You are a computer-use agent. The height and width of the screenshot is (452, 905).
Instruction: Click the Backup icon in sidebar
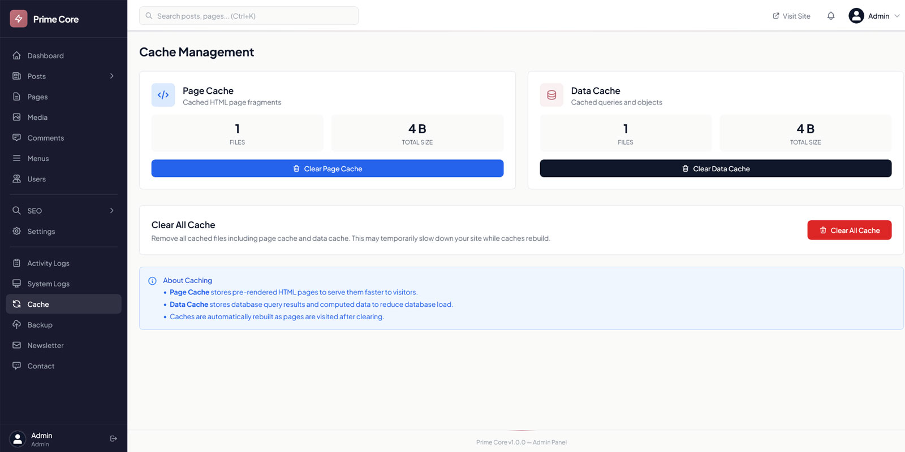[17, 325]
